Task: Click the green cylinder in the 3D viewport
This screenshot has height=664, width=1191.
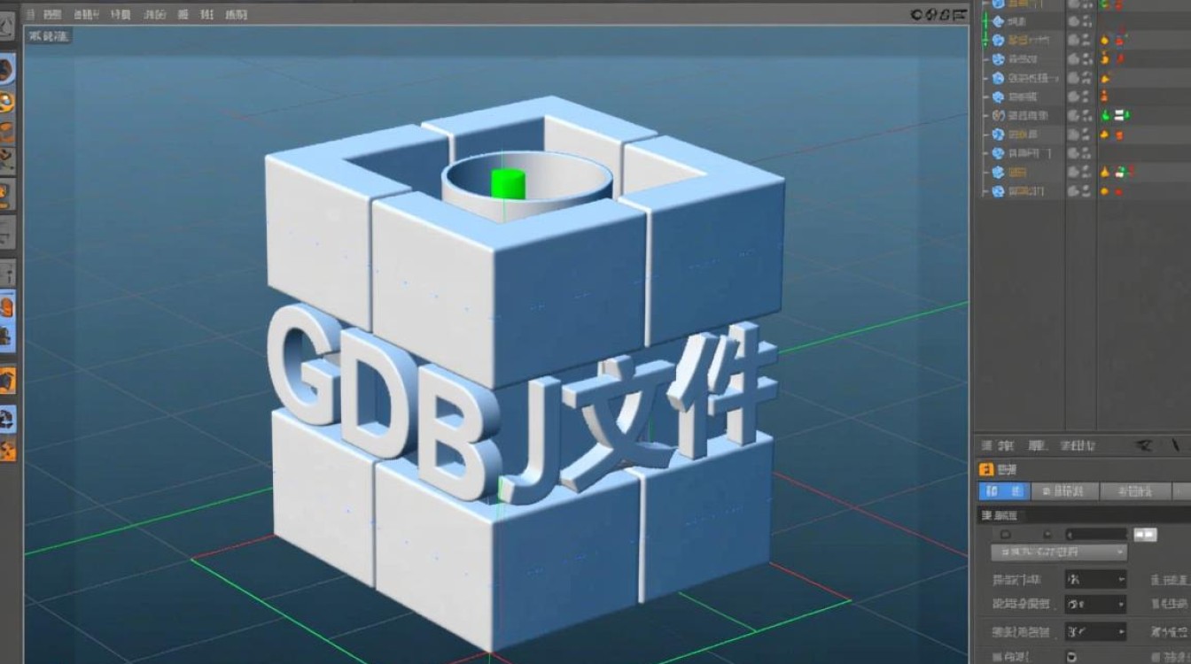Action: tap(508, 183)
